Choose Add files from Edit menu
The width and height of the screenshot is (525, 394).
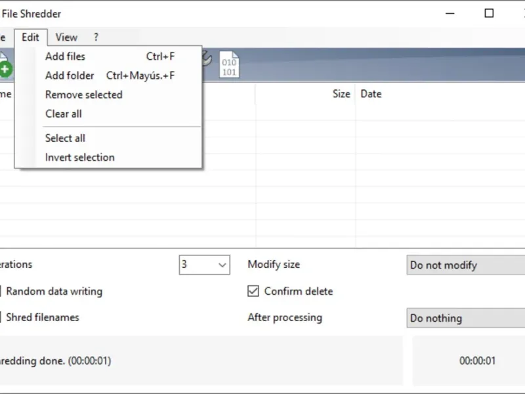click(x=65, y=56)
